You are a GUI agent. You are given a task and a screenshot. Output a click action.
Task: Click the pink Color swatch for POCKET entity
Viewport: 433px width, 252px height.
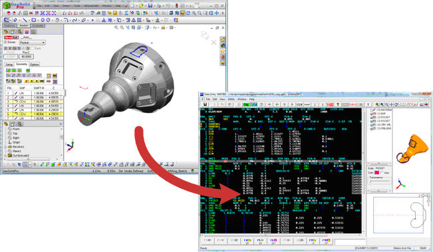[x=376, y=173]
